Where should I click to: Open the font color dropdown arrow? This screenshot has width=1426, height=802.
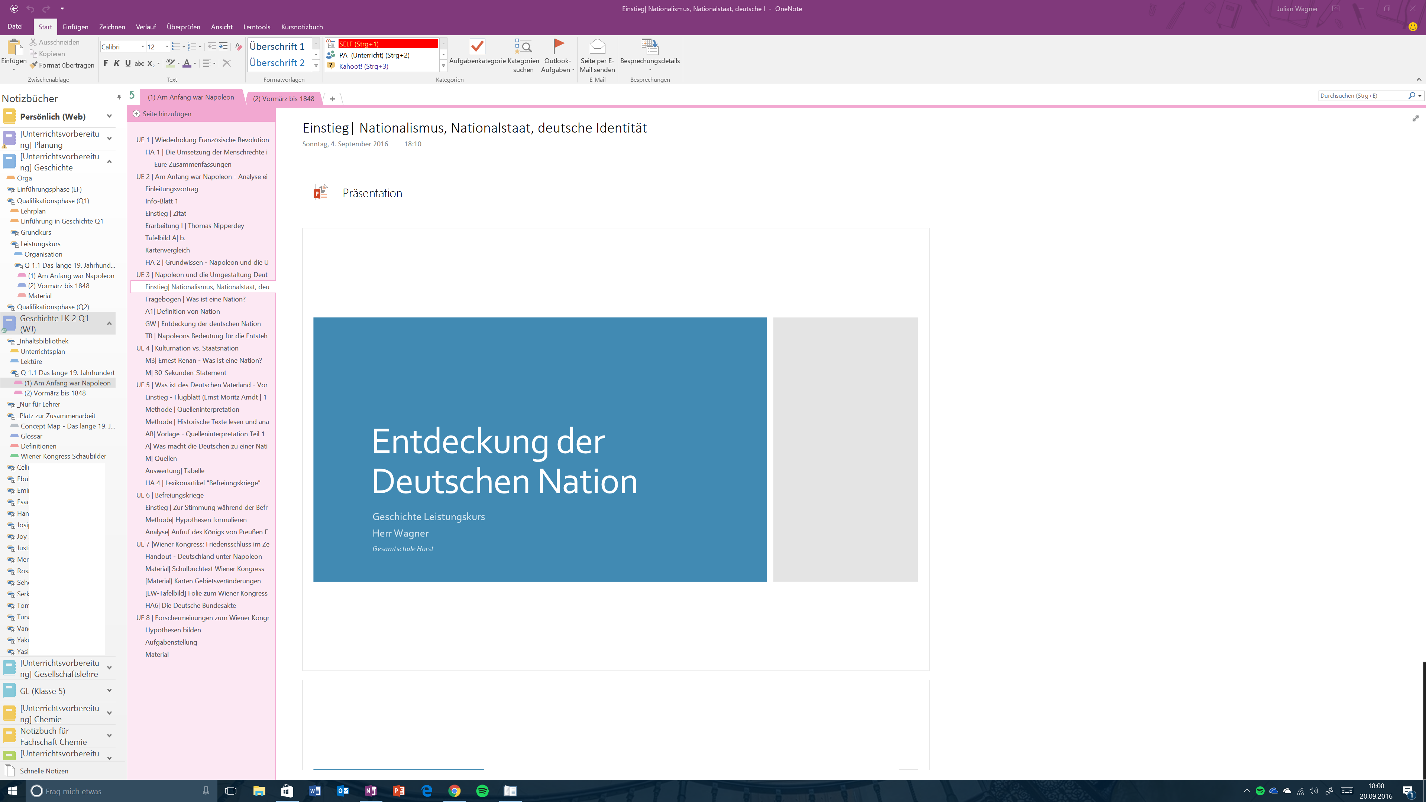tap(194, 64)
